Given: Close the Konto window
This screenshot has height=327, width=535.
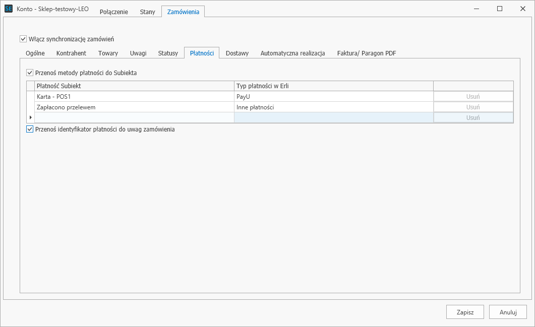Looking at the screenshot, I should (523, 9).
